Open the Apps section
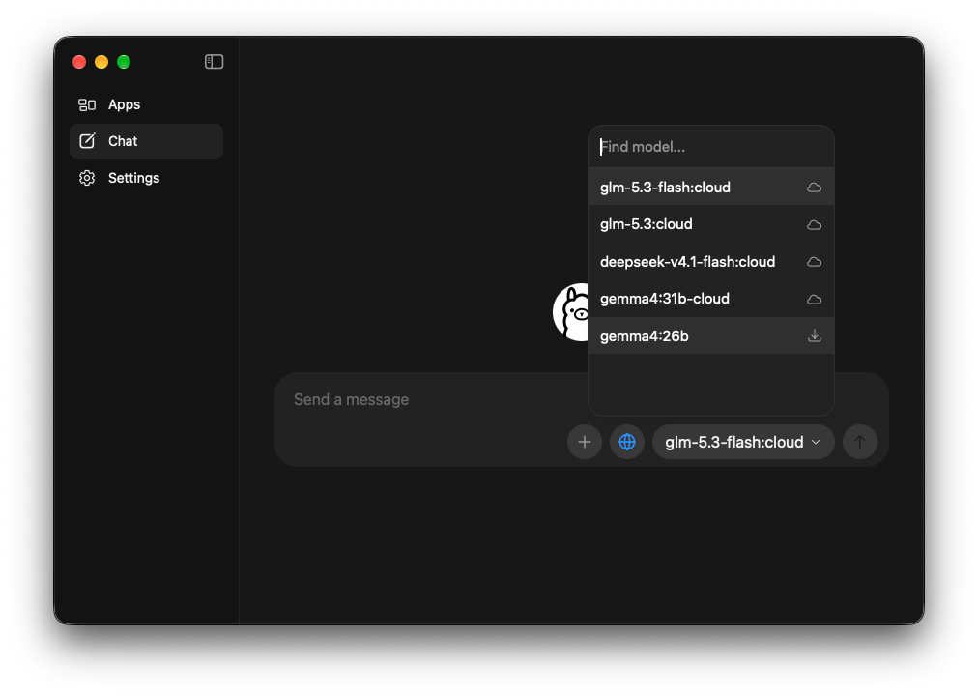Image resolution: width=978 pixels, height=696 pixels. pos(147,104)
